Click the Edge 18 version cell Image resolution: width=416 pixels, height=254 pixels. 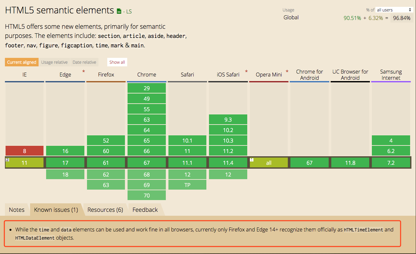click(x=65, y=175)
